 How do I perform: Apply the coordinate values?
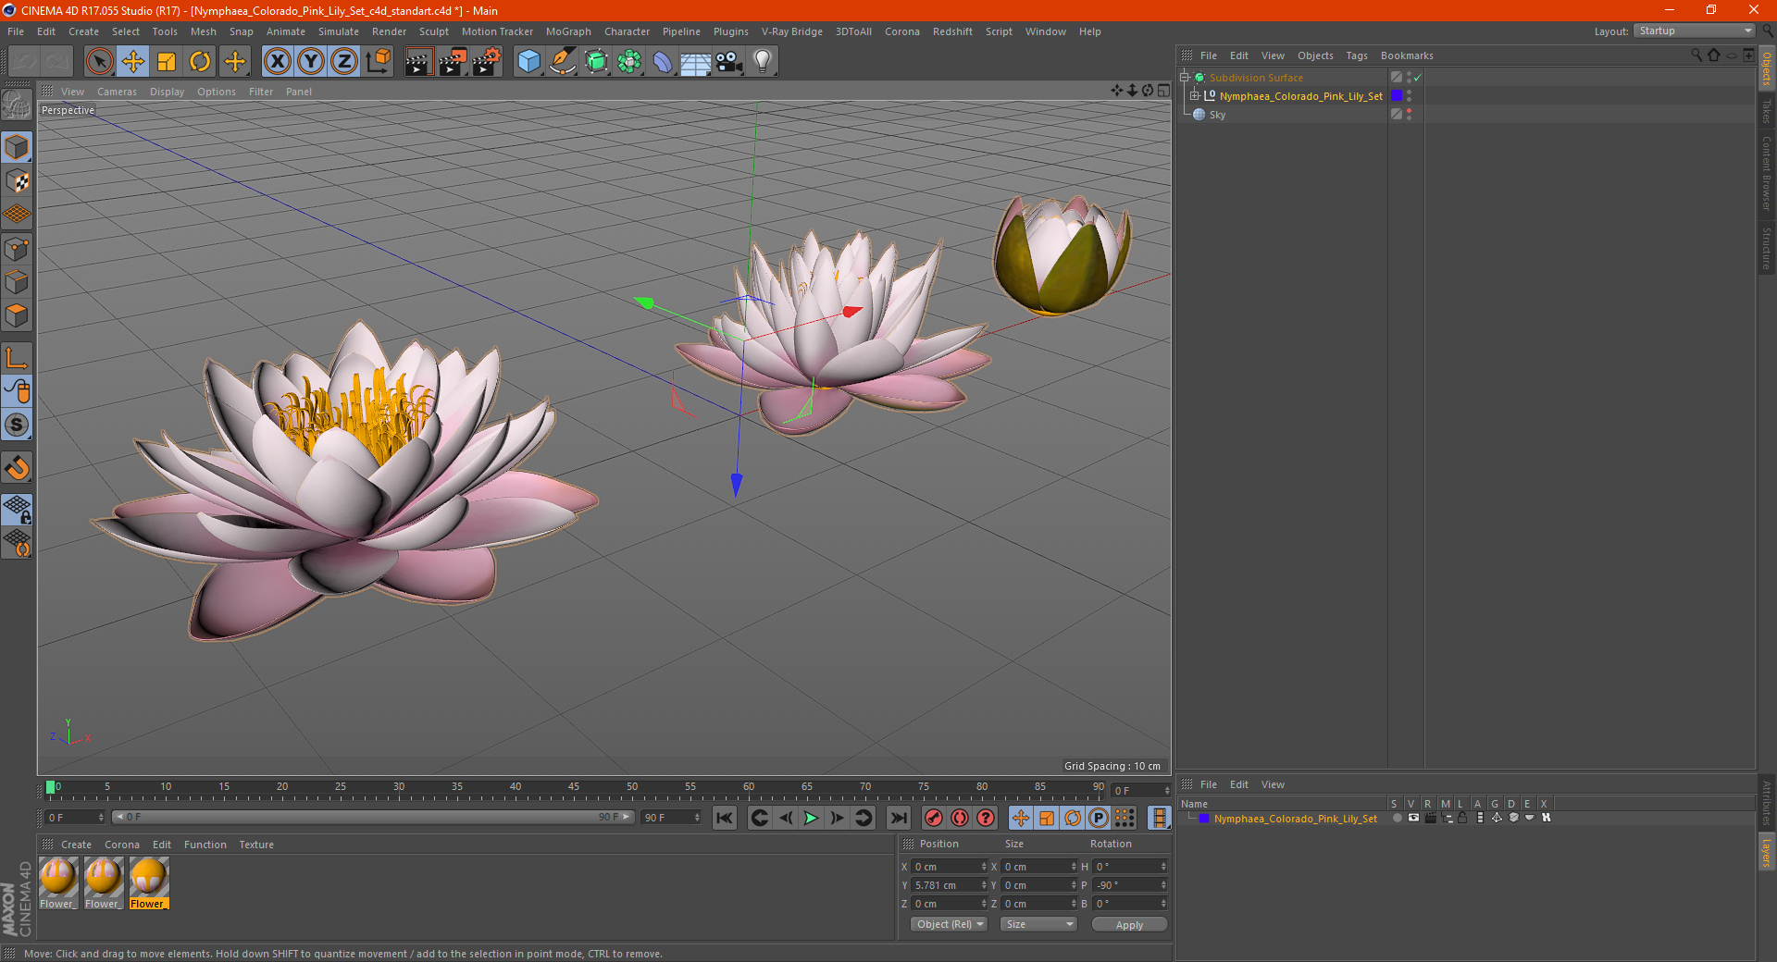tap(1129, 924)
